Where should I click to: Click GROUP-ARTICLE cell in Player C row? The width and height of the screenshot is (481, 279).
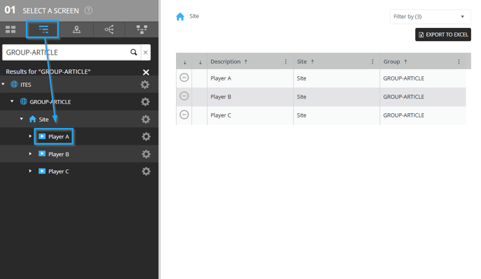[423, 115]
